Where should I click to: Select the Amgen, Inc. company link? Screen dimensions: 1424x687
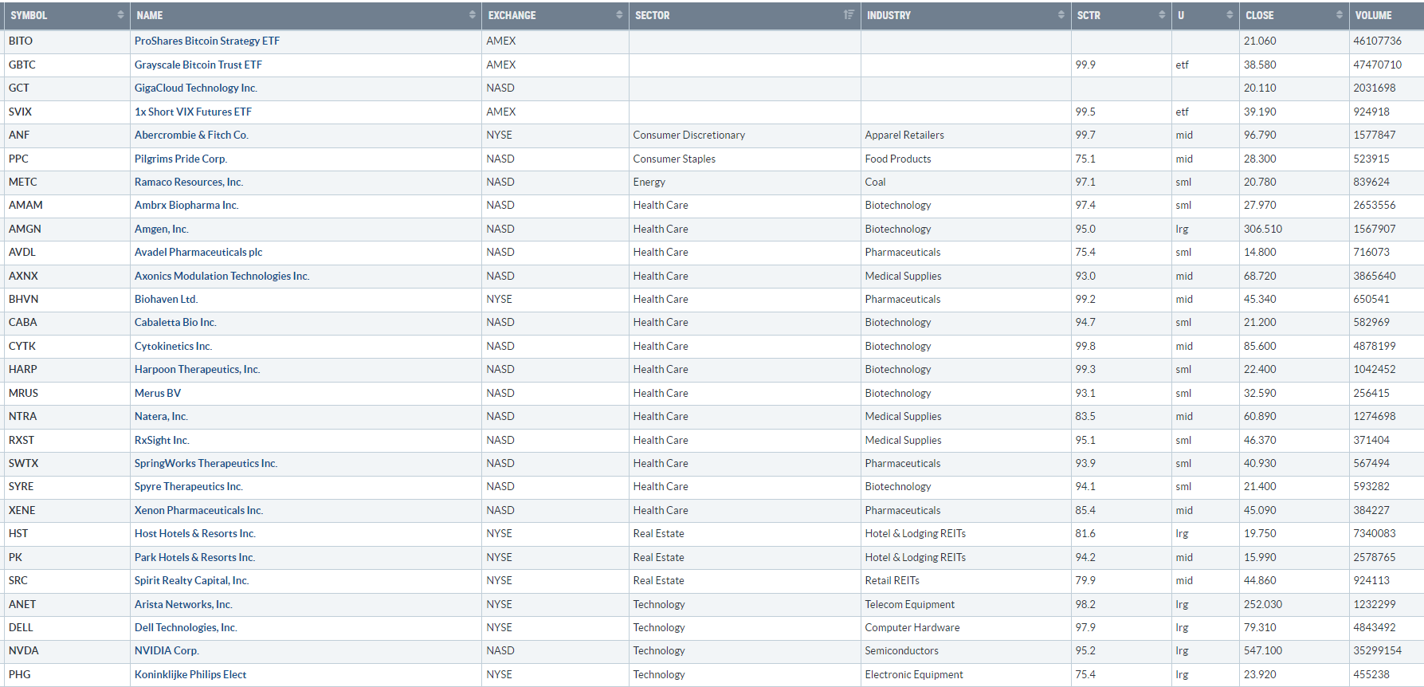point(161,229)
